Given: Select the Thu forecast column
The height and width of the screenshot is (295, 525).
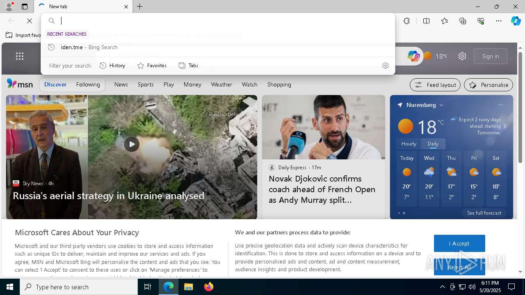Looking at the screenshot, I should pos(451,178).
